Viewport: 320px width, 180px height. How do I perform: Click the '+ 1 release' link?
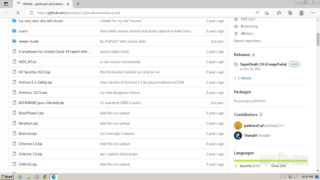(242, 78)
